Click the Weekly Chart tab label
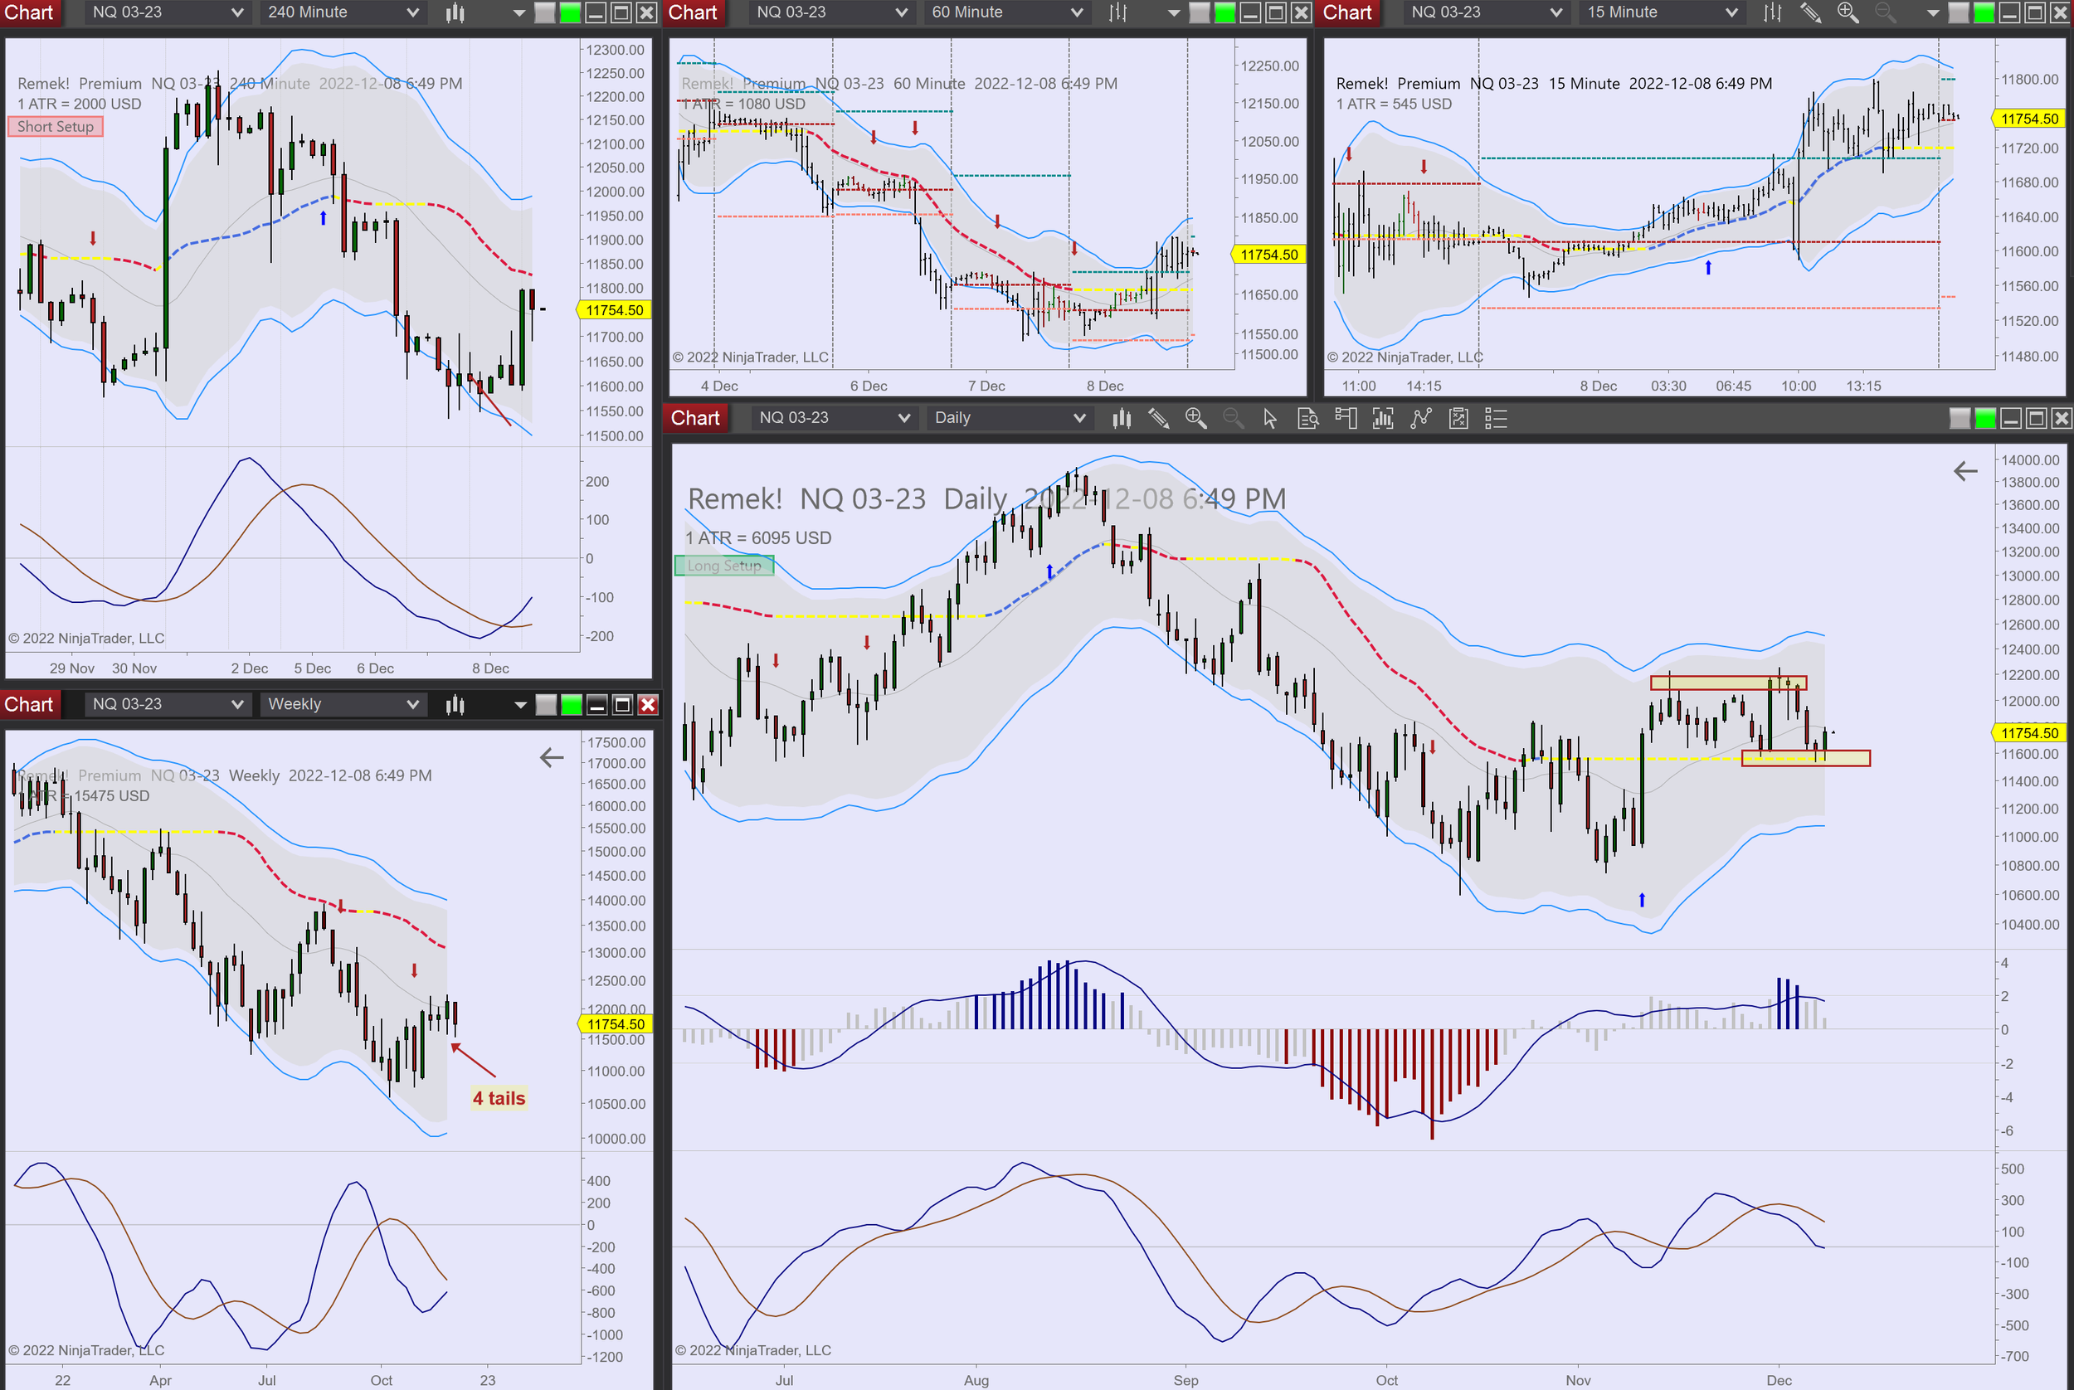This screenshot has width=2074, height=1390. (29, 704)
